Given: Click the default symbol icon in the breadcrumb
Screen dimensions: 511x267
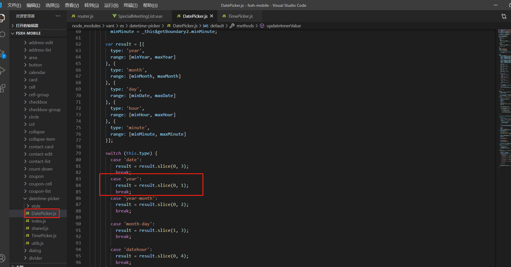Looking at the screenshot, I should pos(206,26).
